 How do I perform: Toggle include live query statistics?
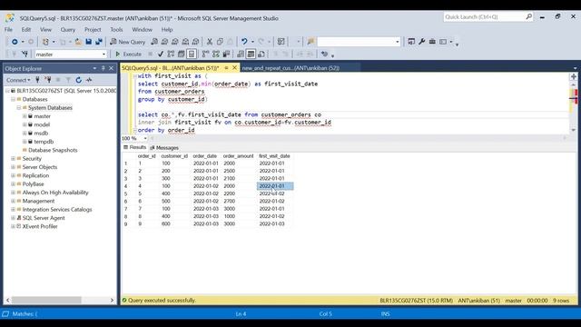(x=216, y=54)
